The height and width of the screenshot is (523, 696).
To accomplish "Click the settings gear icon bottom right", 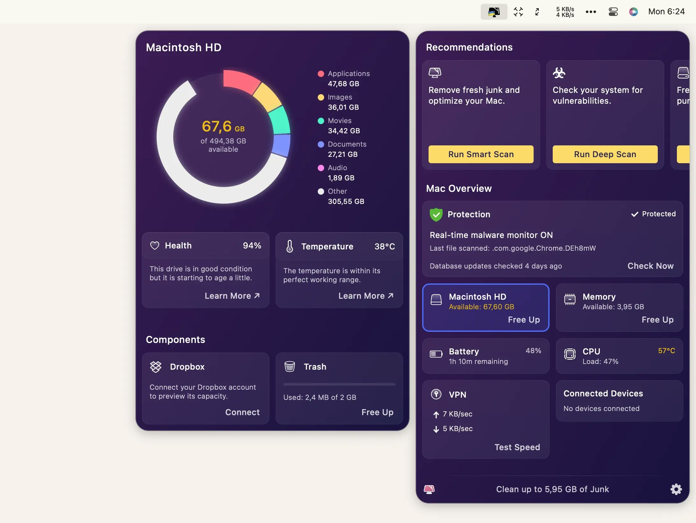I will point(676,489).
